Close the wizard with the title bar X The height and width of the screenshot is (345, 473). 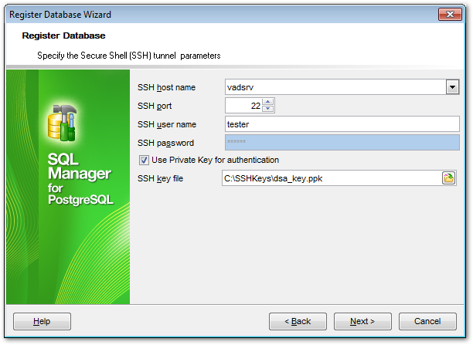click(450, 14)
